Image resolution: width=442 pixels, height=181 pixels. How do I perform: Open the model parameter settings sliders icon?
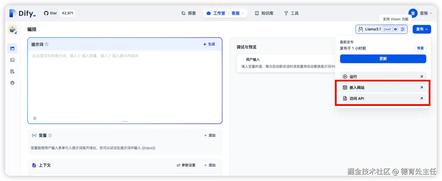pyautogui.click(x=403, y=29)
